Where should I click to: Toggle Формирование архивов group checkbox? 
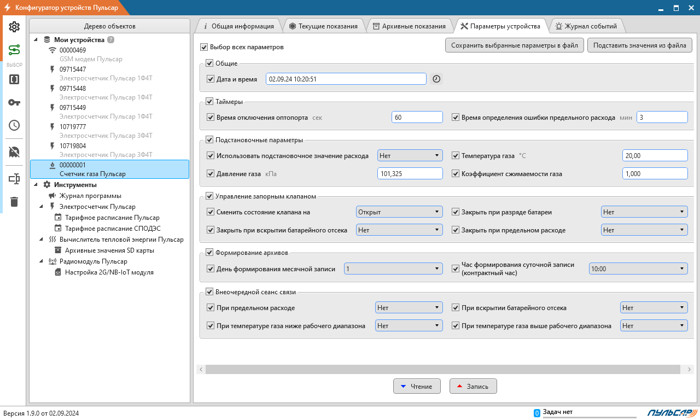(x=209, y=252)
